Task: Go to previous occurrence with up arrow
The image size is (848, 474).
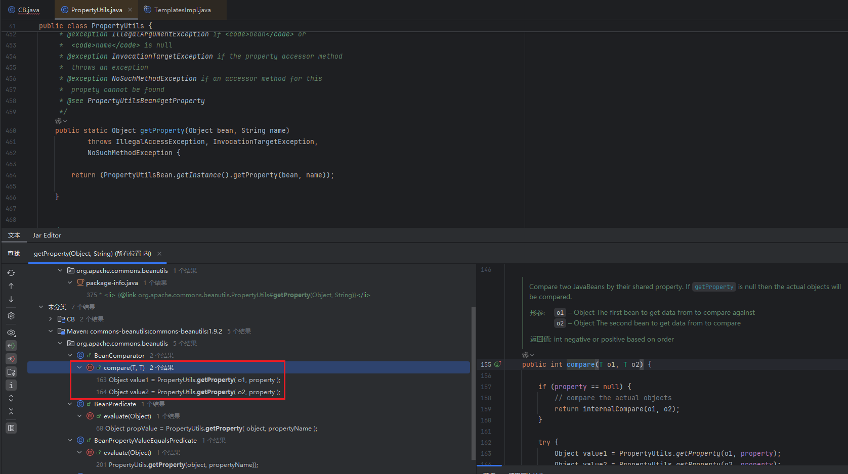Action: coord(11,286)
